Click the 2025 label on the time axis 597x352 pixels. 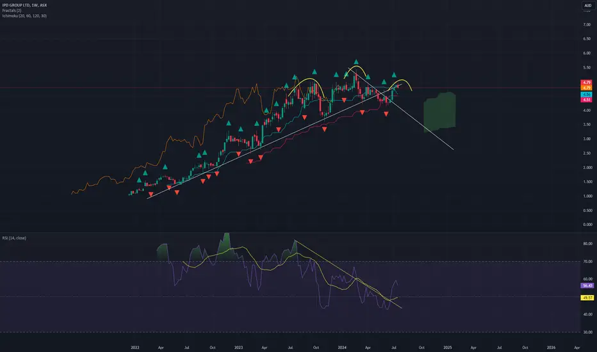pyautogui.click(x=448, y=348)
